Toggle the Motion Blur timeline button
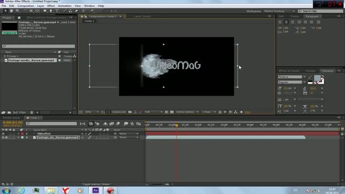 click(x=118, y=123)
